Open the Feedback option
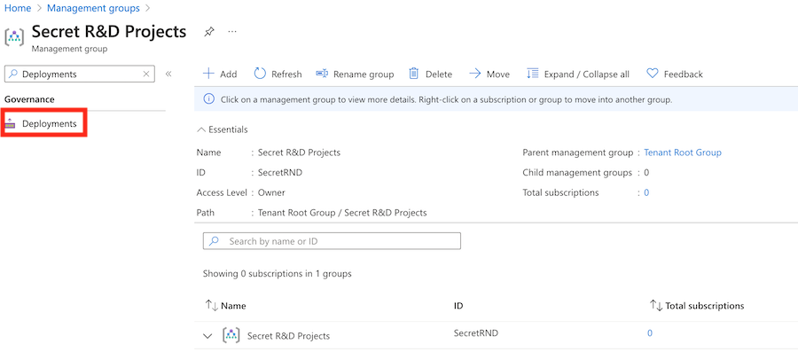The image size is (798, 352). [675, 74]
